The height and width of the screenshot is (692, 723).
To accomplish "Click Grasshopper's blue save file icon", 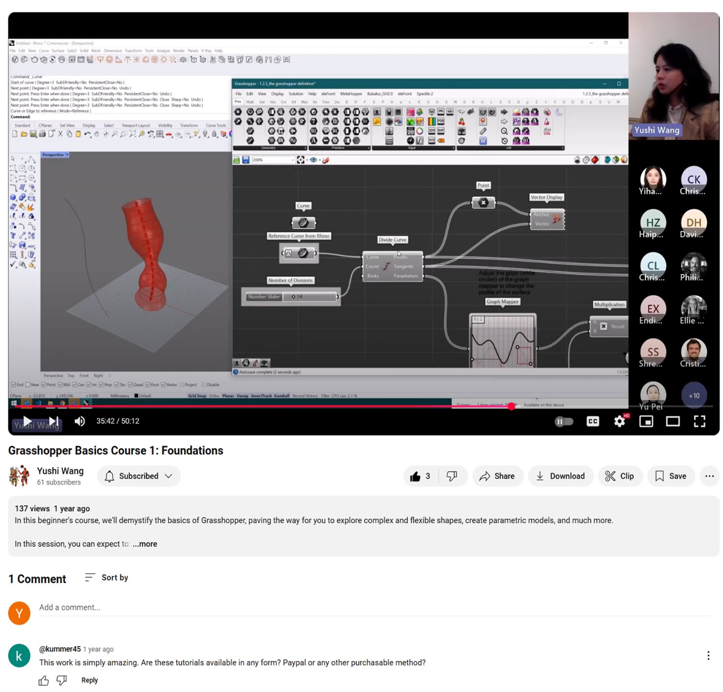I will pos(246,160).
